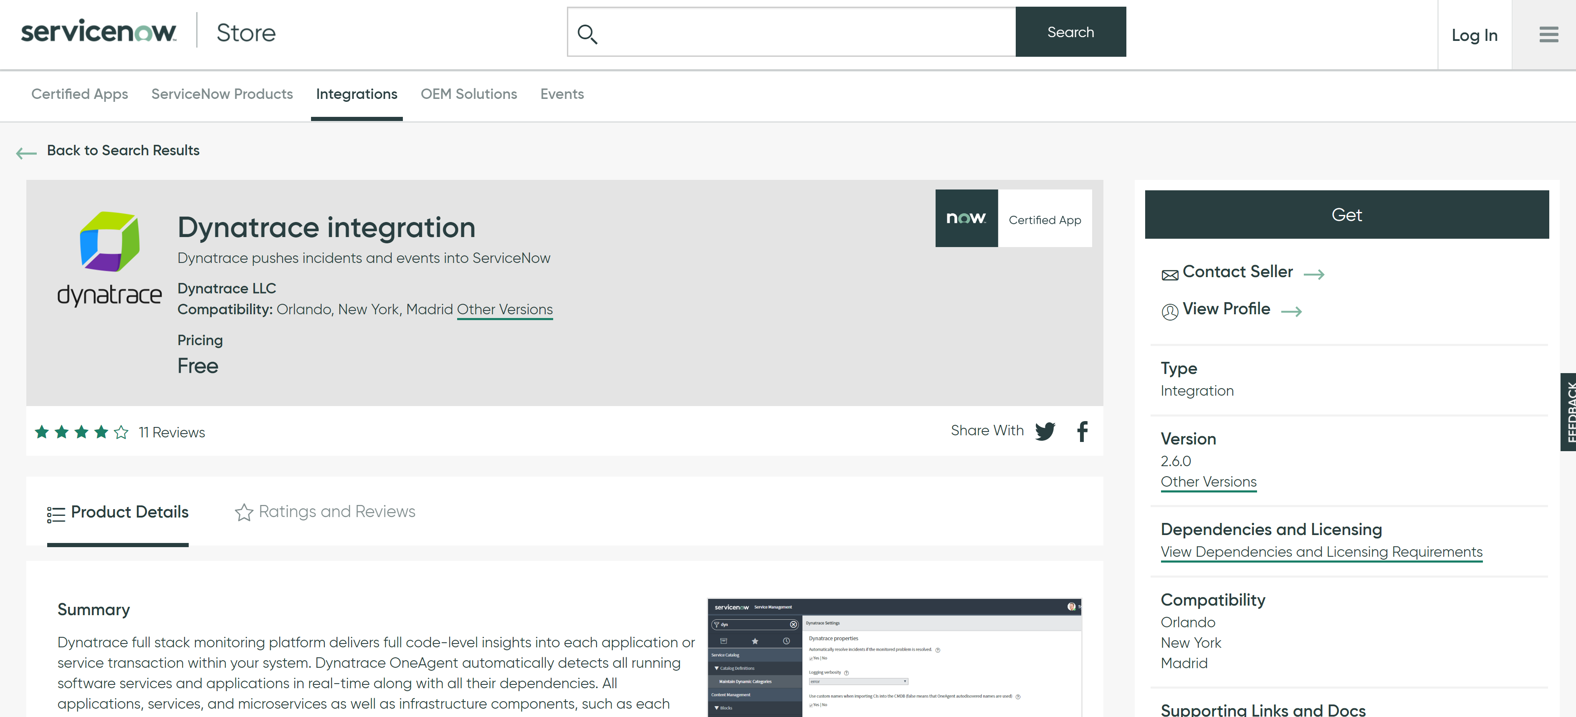The width and height of the screenshot is (1576, 717).
Task: Open View Dependencies and Licensing Requirements
Action: (x=1321, y=551)
